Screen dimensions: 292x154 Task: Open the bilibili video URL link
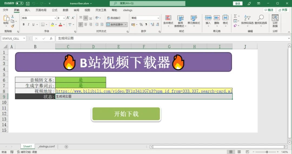pyautogui.click(x=144, y=91)
